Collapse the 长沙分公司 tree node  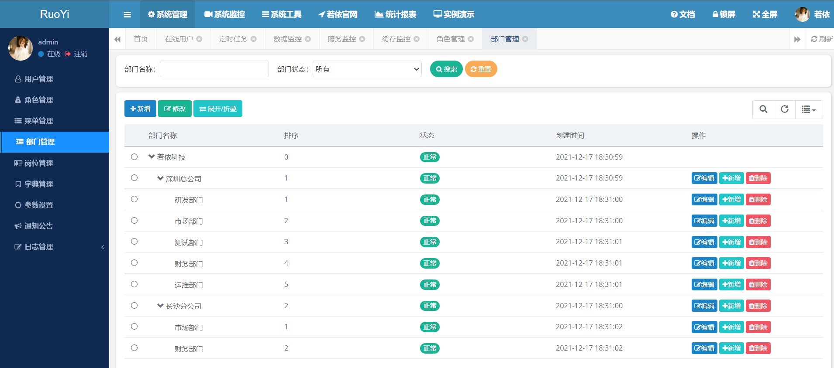coord(160,306)
